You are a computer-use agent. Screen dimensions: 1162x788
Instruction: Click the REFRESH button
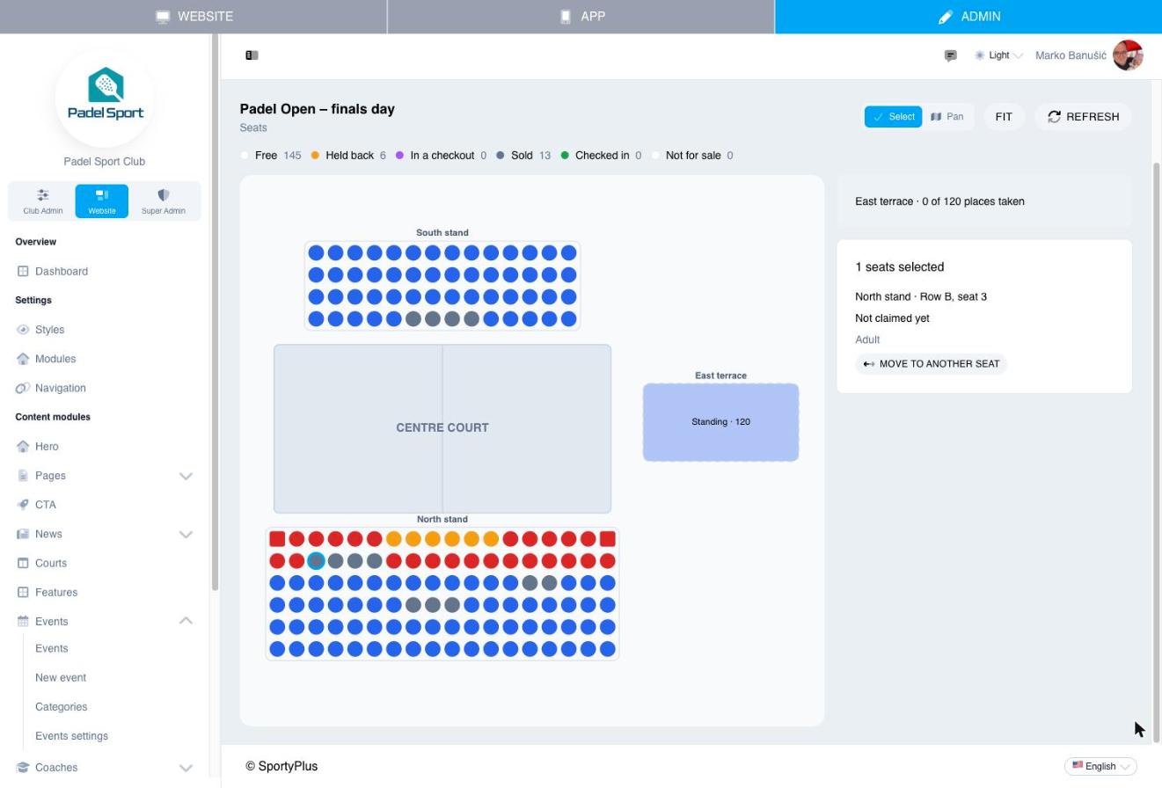pyautogui.click(x=1083, y=117)
